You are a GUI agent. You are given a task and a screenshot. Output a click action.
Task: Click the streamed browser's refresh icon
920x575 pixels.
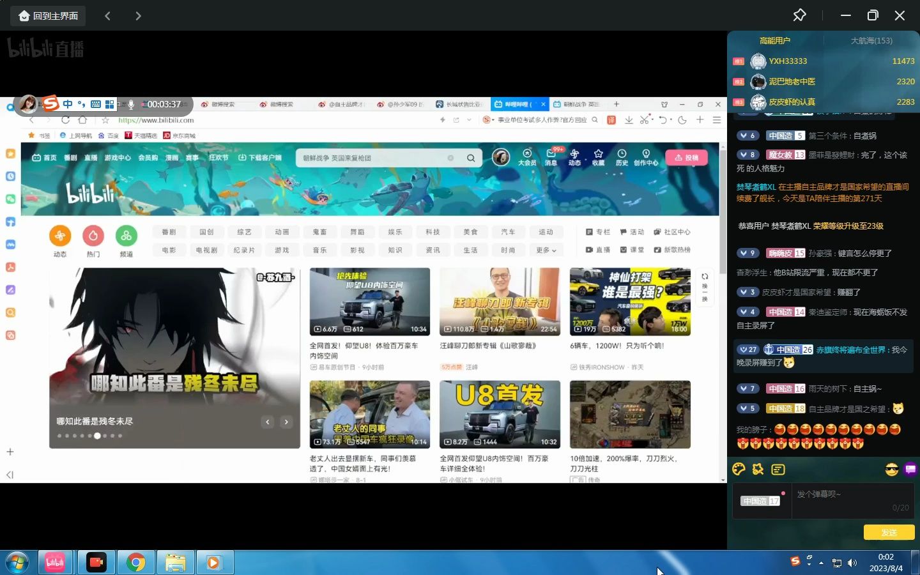[x=65, y=120]
